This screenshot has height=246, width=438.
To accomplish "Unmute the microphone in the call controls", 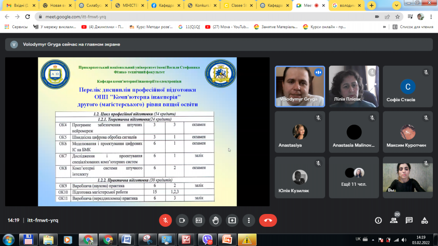I will click(166, 220).
